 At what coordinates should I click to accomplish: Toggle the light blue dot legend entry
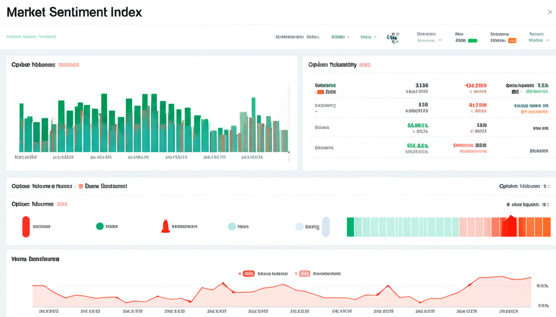[300, 226]
